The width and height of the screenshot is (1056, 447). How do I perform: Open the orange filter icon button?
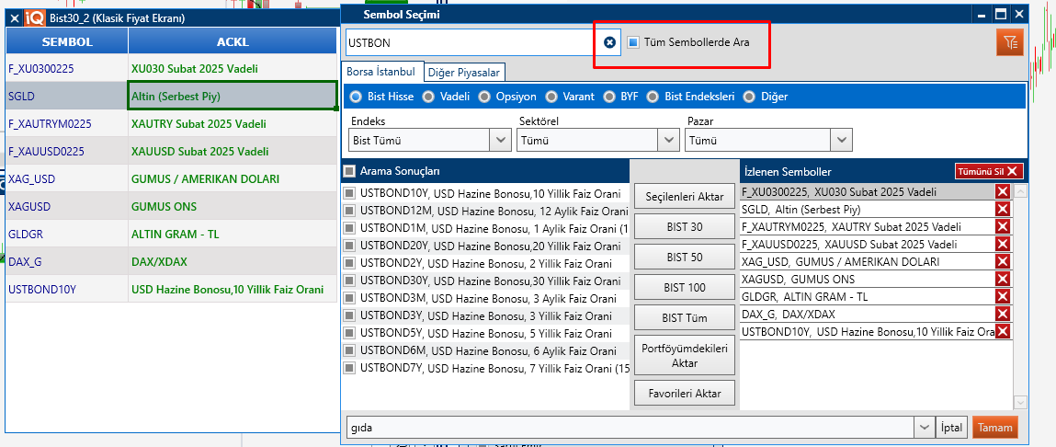tap(1010, 42)
